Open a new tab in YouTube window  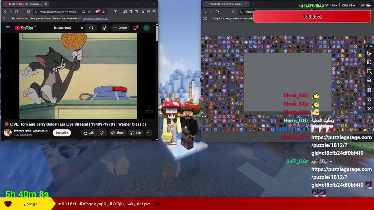click(x=53, y=4)
